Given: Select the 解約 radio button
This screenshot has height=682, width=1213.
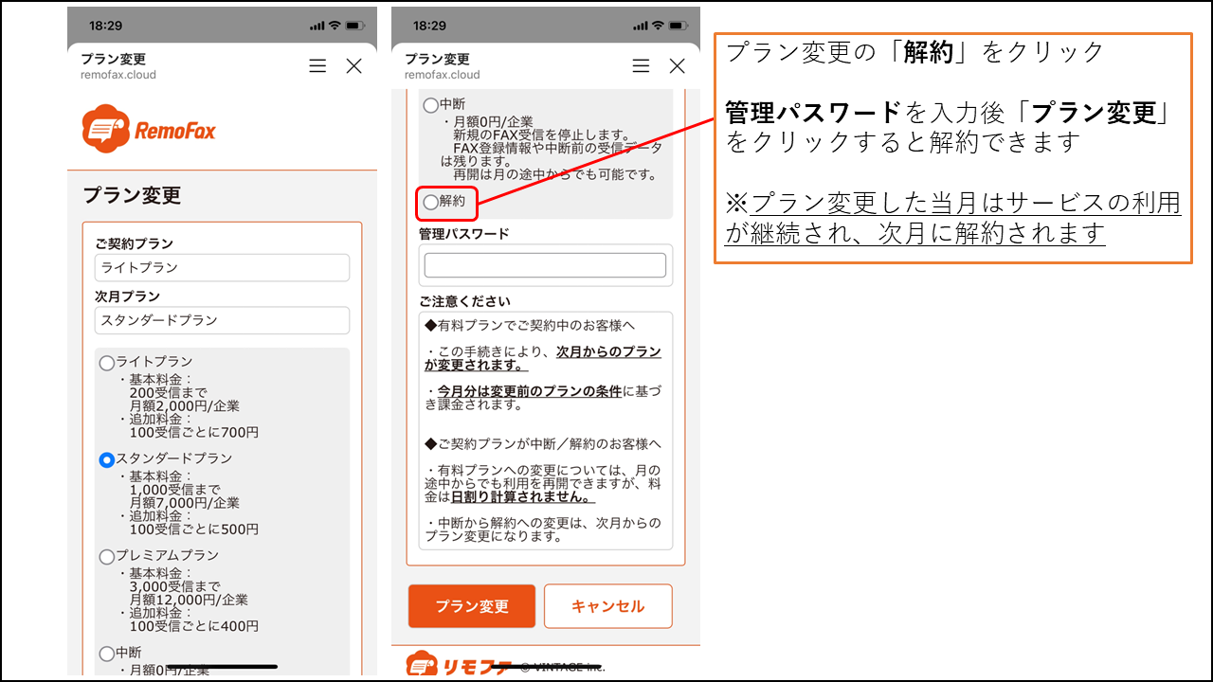Looking at the screenshot, I should [x=431, y=202].
